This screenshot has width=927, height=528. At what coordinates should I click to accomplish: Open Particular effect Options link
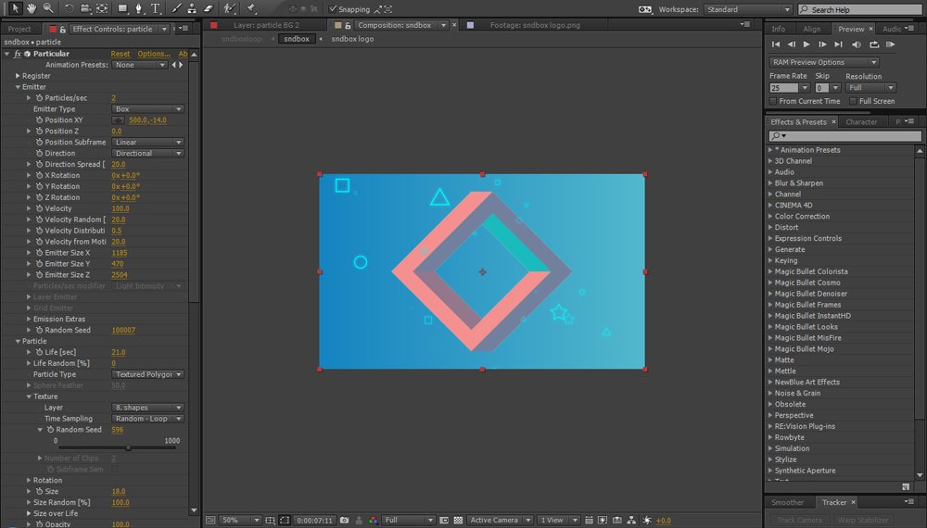[x=153, y=54]
